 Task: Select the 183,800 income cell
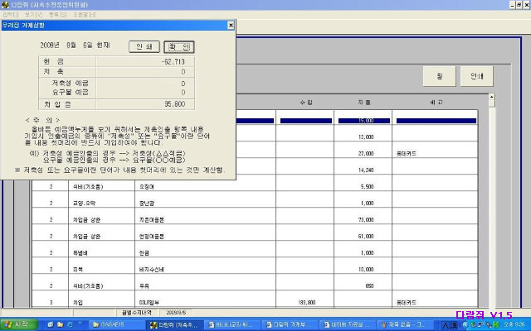(304, 303)
